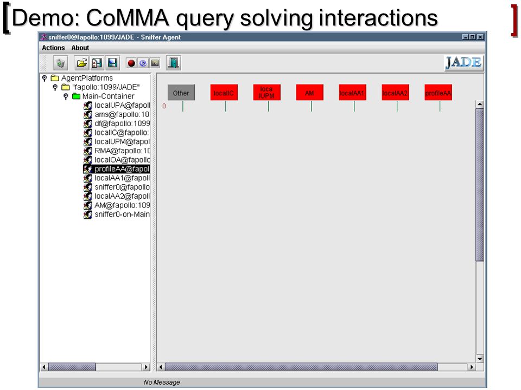Select sniffer0-on-Main in the agent tree

[x=116, y=214]
